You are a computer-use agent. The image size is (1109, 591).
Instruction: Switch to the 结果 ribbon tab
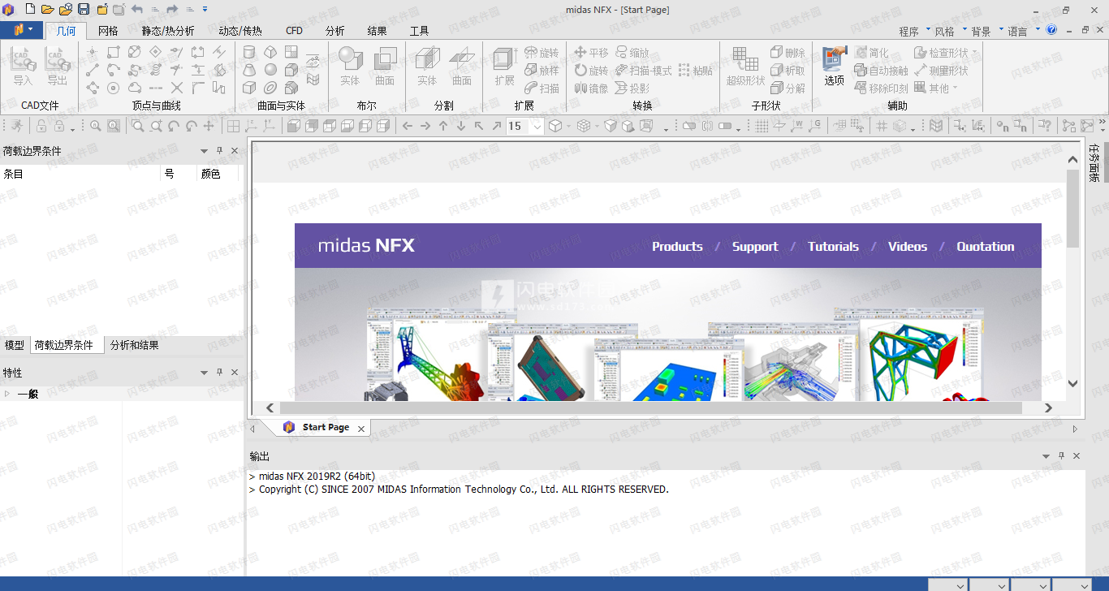(377, 31)
